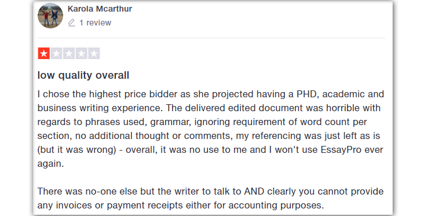424x216 pixels.
Task: Click the horizontal divider below reviewer info
Action: coord(211,38)
